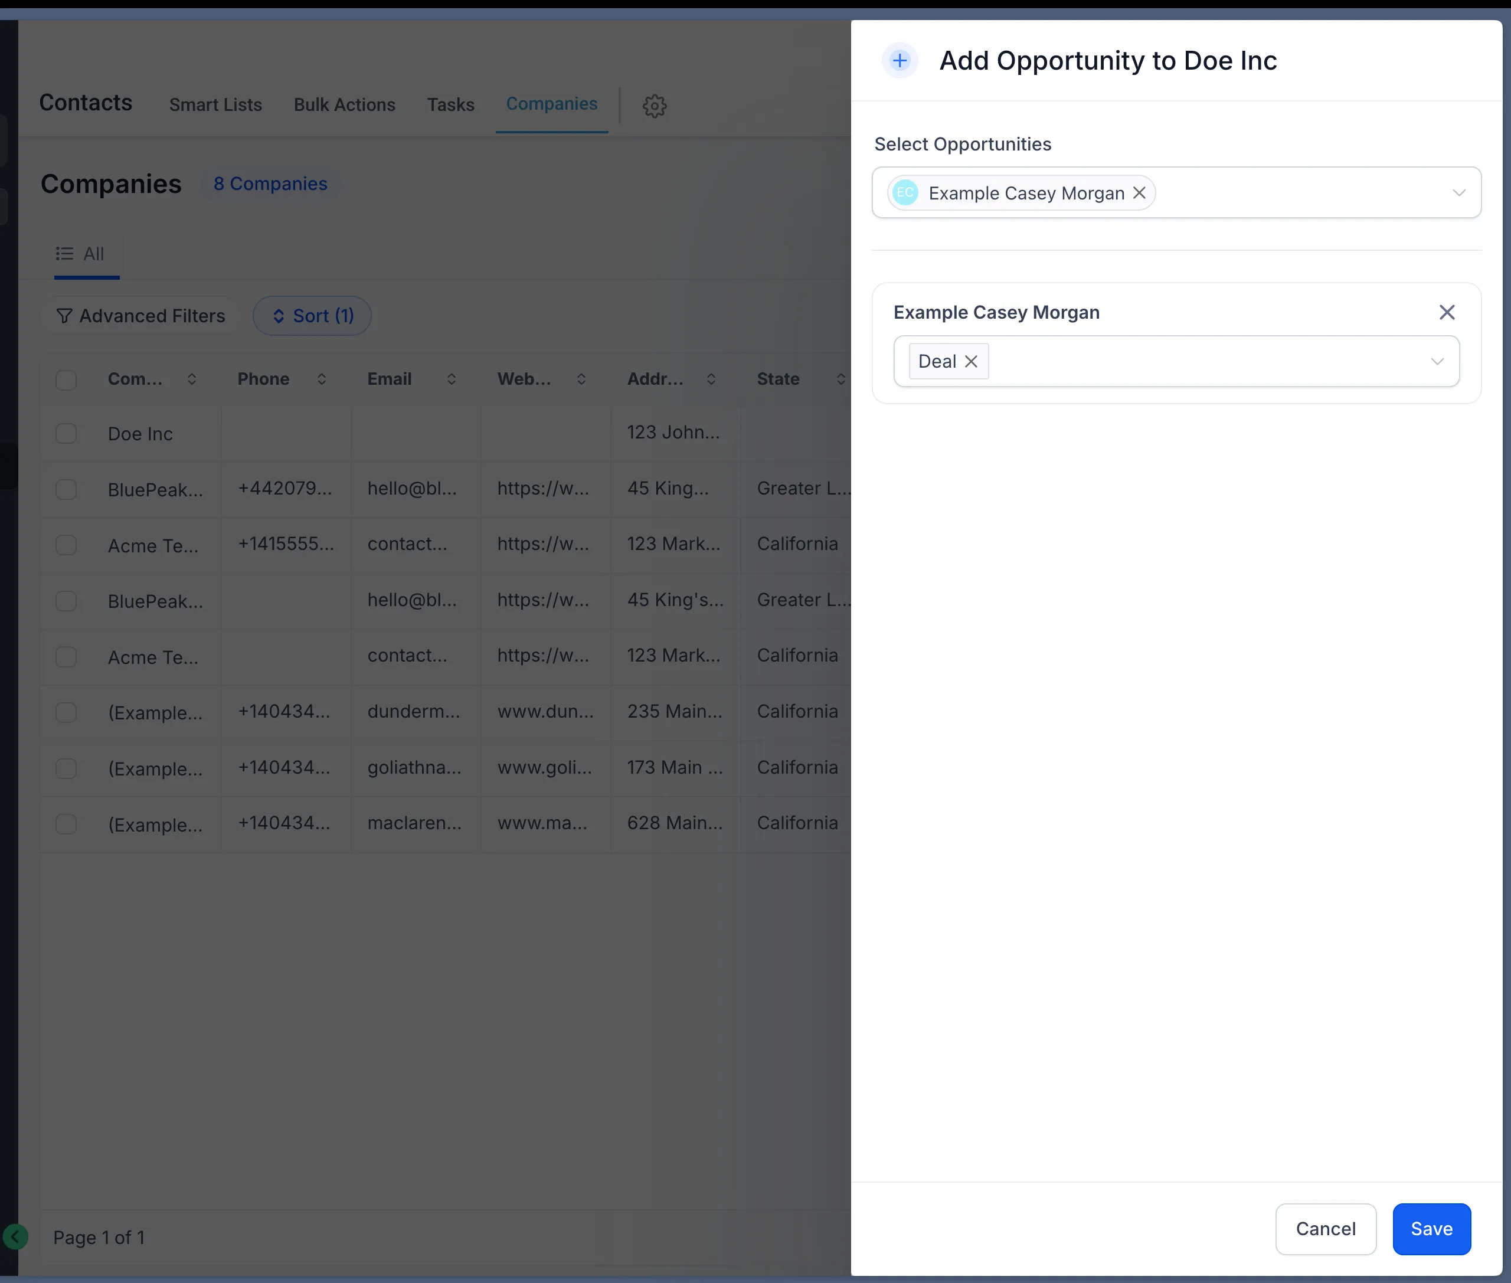Close the Example Casey Morgan opportunity card
This screenshot has height=1283, width=1511.
point(1446,311)
